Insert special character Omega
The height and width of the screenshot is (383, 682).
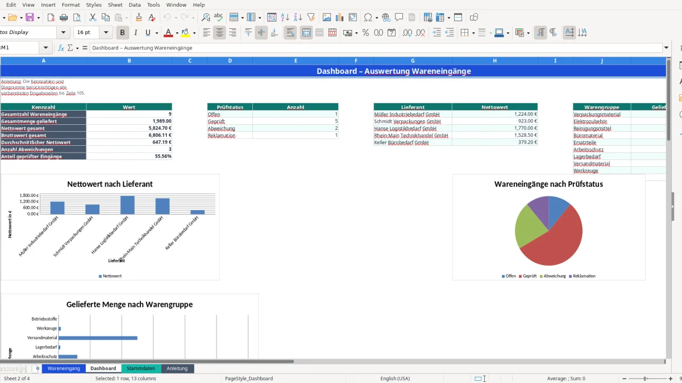pos(368,18)
